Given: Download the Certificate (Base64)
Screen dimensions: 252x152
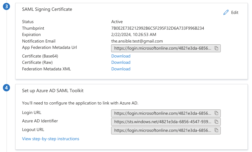Looking at the screenshot, I should pos(121,56).
